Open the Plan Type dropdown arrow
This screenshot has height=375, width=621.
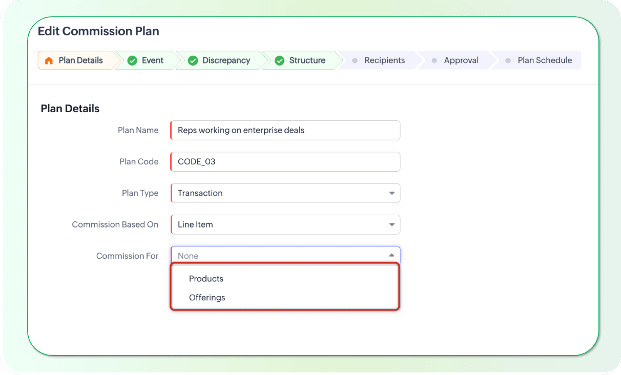(391, 193)
